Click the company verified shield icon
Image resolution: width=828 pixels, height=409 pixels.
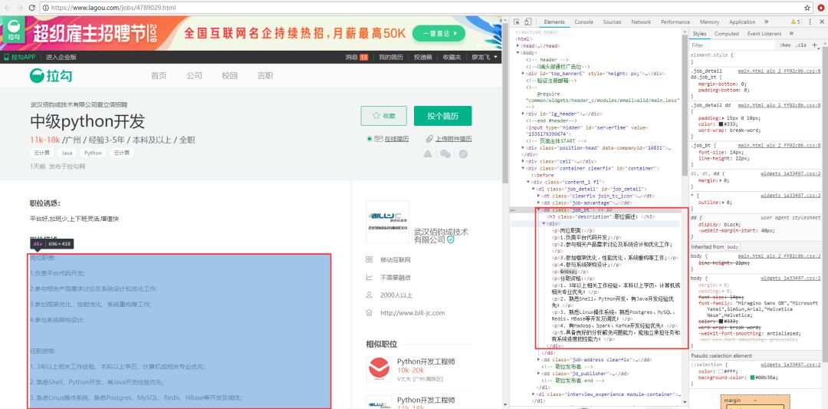point(451,239)
